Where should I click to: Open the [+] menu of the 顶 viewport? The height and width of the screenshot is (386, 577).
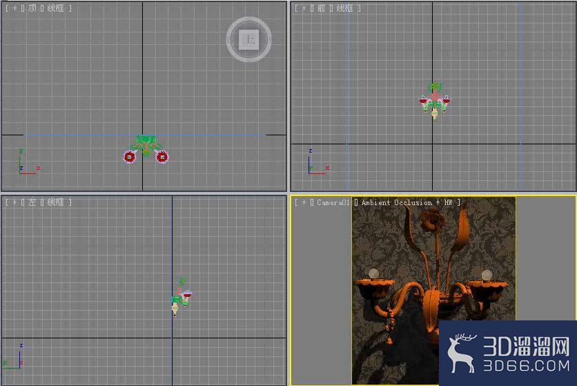tap(14, 8)
